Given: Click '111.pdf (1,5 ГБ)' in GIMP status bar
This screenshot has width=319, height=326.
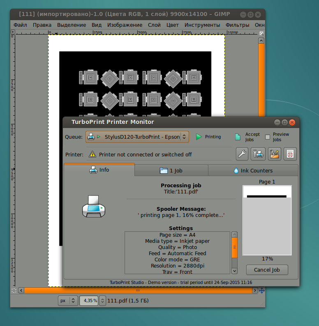Looking at the screenshot, I should (x=128, y=300).
